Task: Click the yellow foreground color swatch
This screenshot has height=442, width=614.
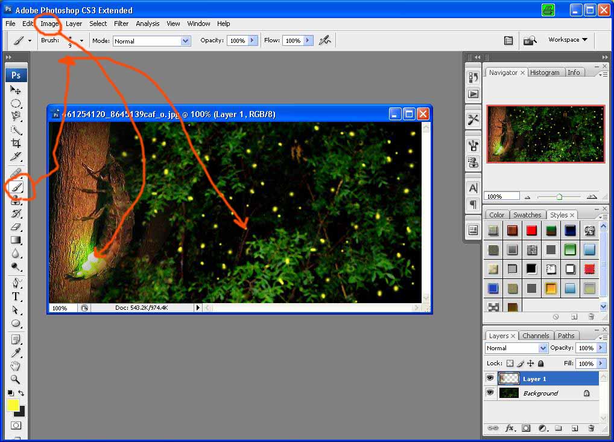Action: pos(13,405)
